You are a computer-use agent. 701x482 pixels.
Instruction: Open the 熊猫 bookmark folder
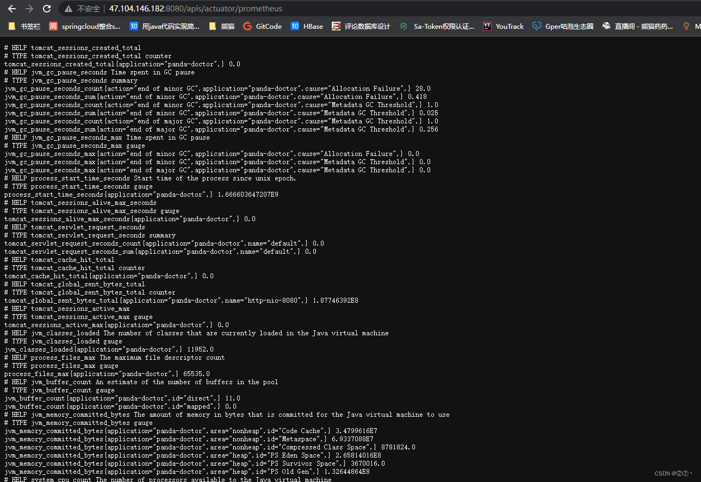[x=222, y=26]
